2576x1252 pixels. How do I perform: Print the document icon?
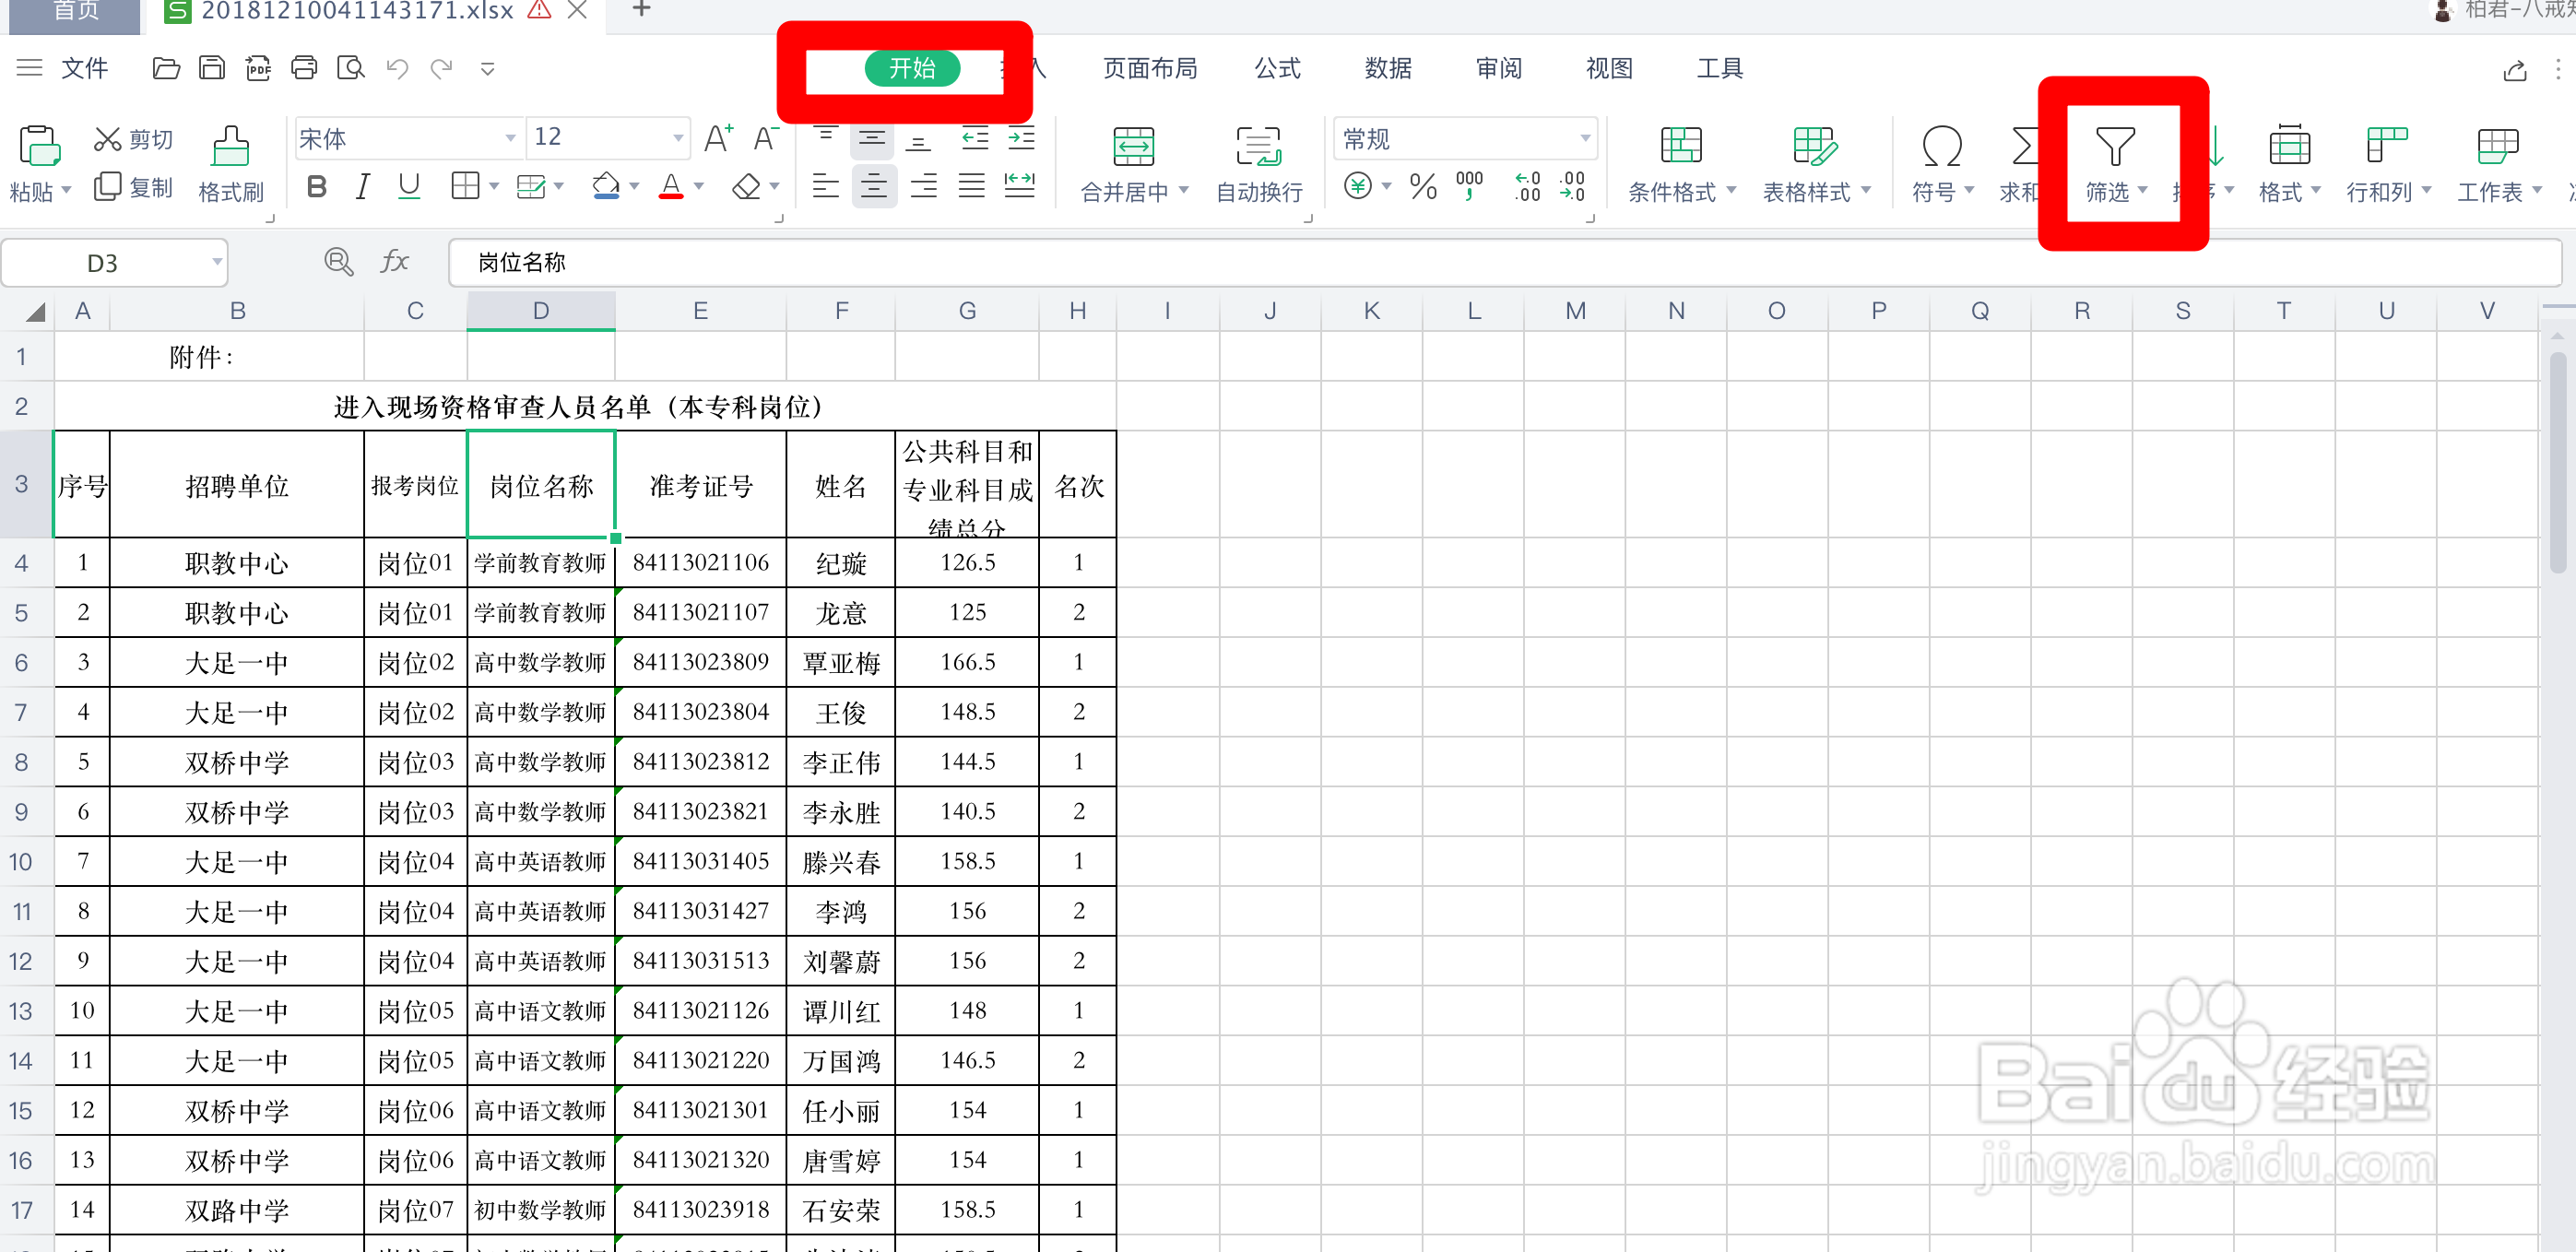pyautogui.click(x=304, y=68)
